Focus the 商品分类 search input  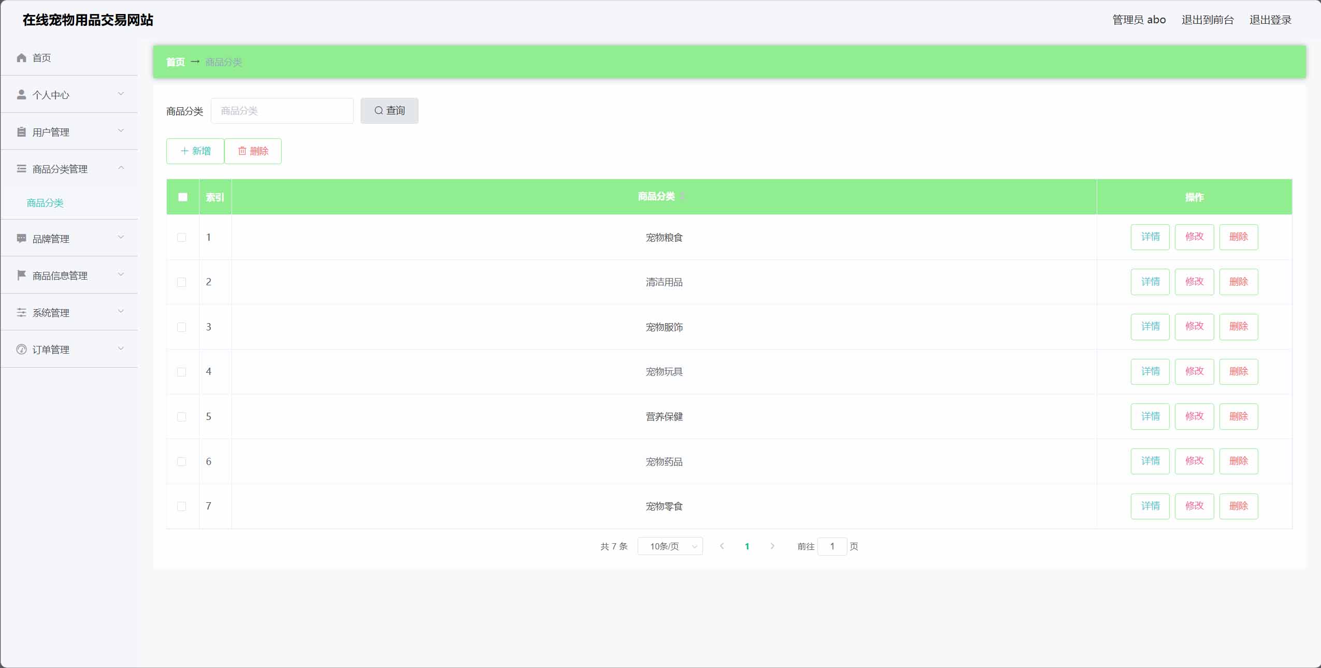(282, 111)
